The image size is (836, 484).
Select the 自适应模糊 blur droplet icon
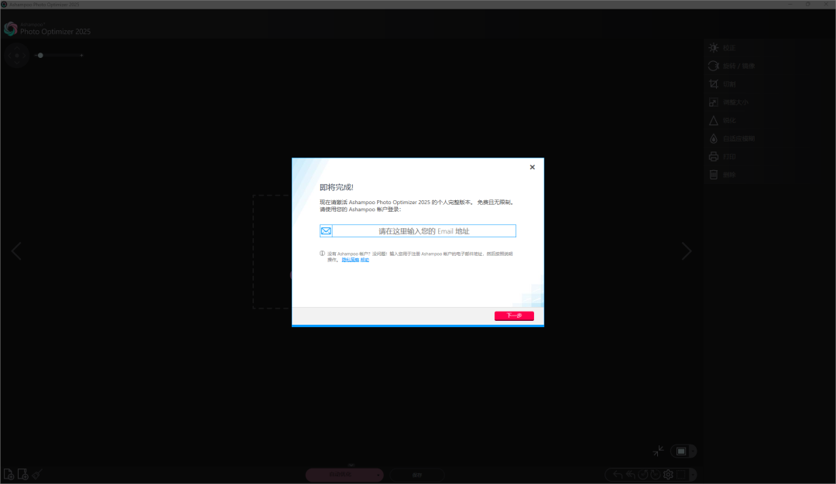click(x=714, y=138)
